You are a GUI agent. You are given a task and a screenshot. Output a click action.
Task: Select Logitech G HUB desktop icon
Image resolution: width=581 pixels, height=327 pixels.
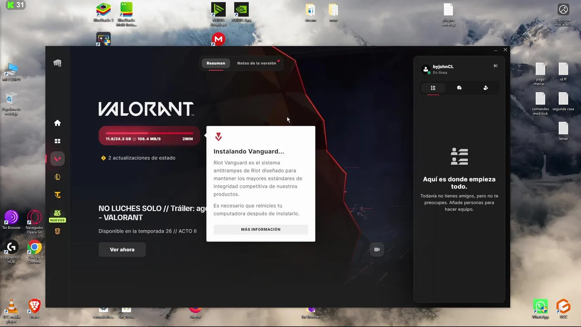click(11, 252)
